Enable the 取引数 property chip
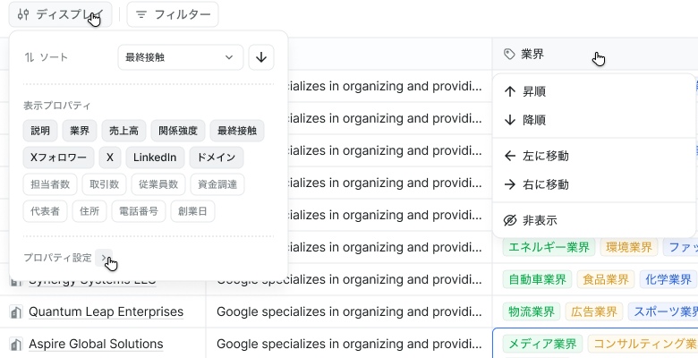 pyautogui.click(x=104, y=184)
